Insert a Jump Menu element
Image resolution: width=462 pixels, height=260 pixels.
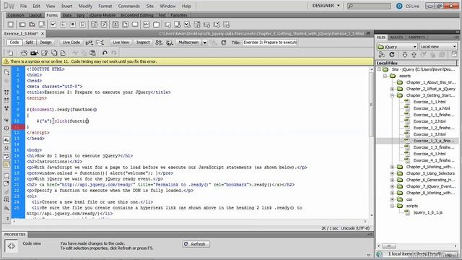pos(104,25)
